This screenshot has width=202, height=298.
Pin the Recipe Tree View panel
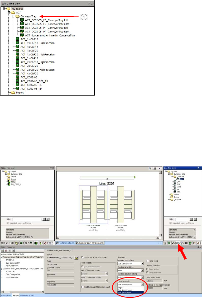50,168
